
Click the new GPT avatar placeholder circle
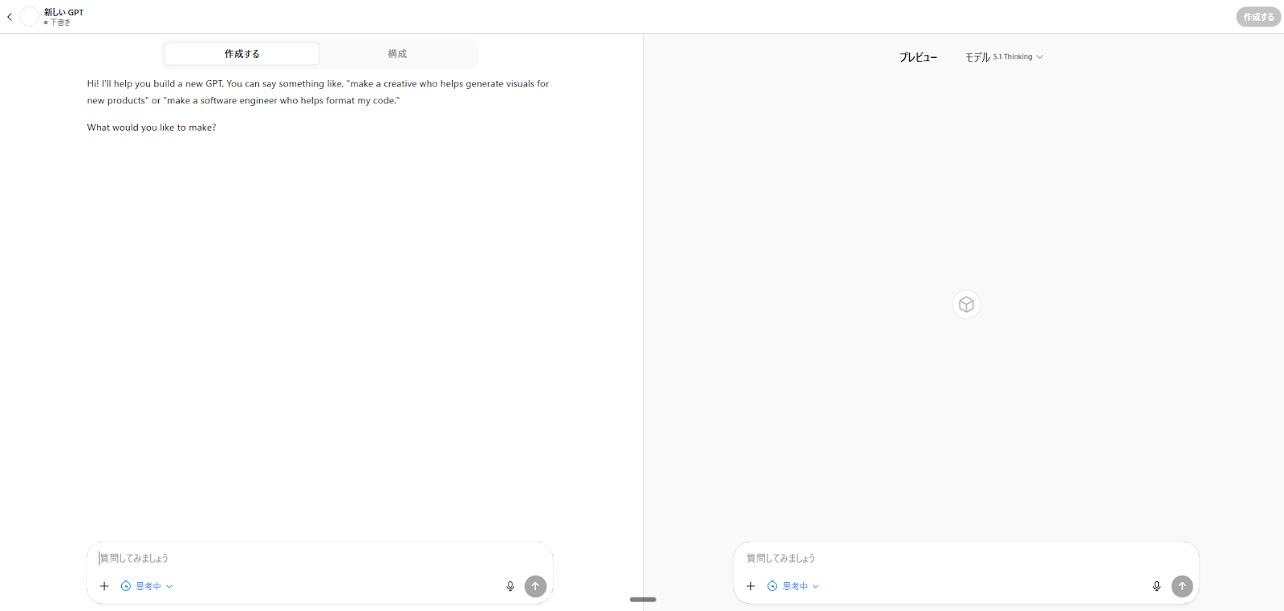(29, 17)
